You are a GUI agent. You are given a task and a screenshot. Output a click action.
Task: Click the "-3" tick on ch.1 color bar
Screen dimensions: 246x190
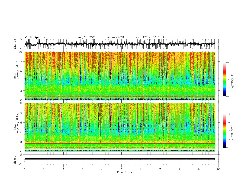pyautogui.click(x=229, y=62)
